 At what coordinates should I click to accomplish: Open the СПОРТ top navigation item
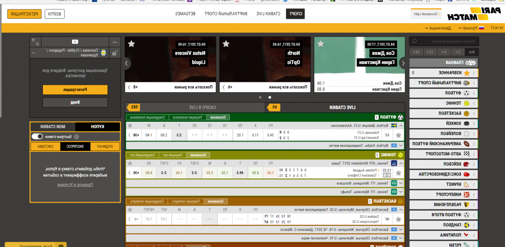coord(295,14)
